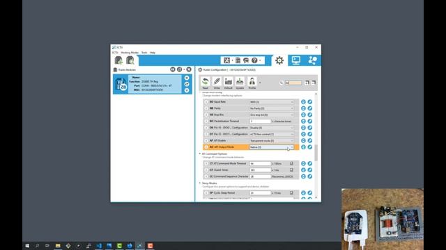446x250 pixels.
Task: Write the NB Parity setting
Action: point(309,108)
